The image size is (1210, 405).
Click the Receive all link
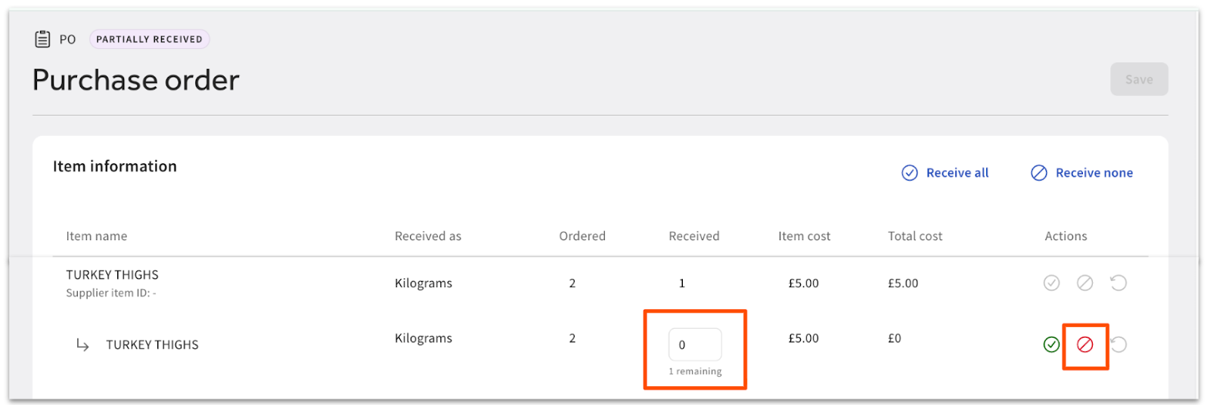(x=945, y=173)
